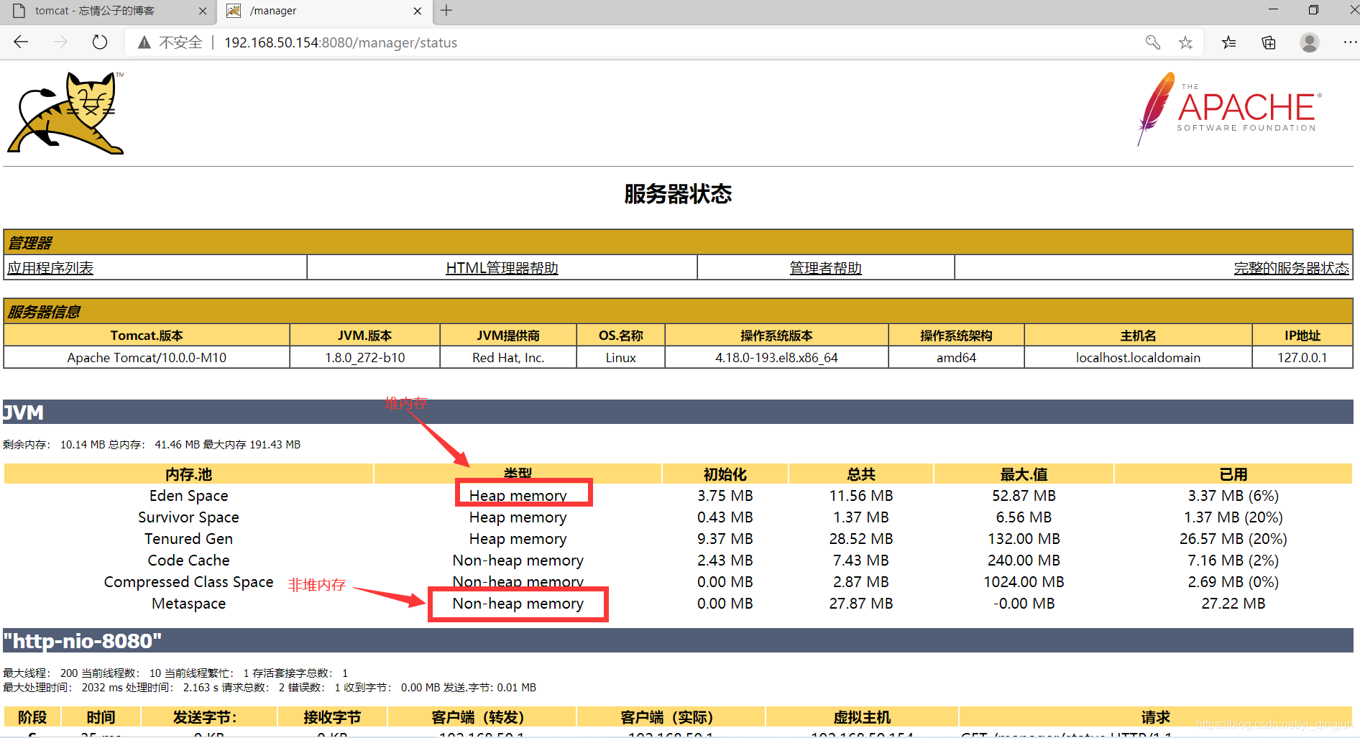Select the amd64 architecture cell
This screenshot has width=1360, height=738.
pyautogui.click(x=956, y=357)
